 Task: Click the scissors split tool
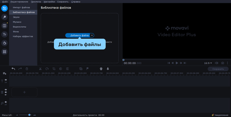coord(40,69)
